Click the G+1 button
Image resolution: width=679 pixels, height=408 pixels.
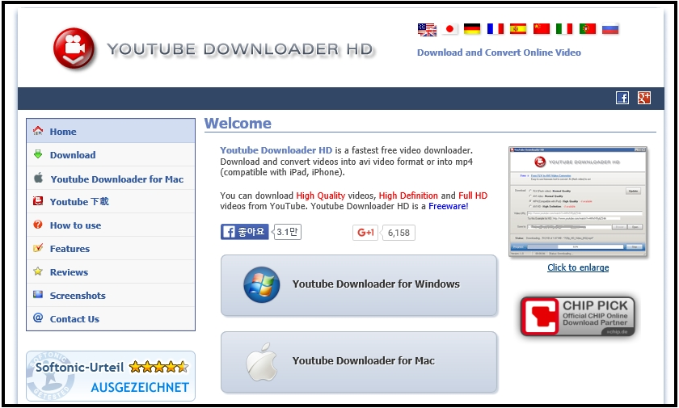[365, 233]
